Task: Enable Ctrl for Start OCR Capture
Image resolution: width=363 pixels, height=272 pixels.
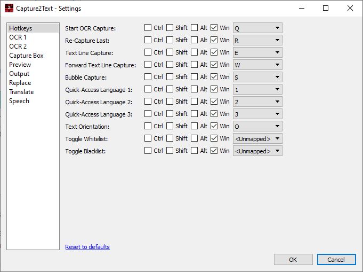Action: tap(148, 28)
